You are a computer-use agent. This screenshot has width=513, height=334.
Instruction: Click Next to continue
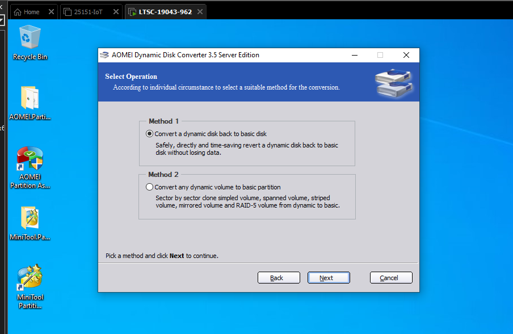pos(329,278)
